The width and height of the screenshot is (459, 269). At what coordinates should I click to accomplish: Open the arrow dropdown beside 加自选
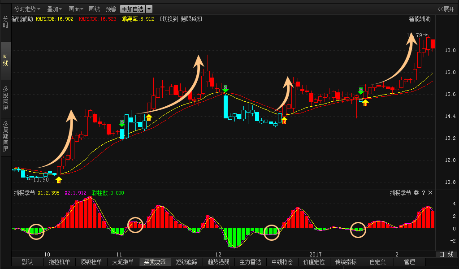click(149, 9)
